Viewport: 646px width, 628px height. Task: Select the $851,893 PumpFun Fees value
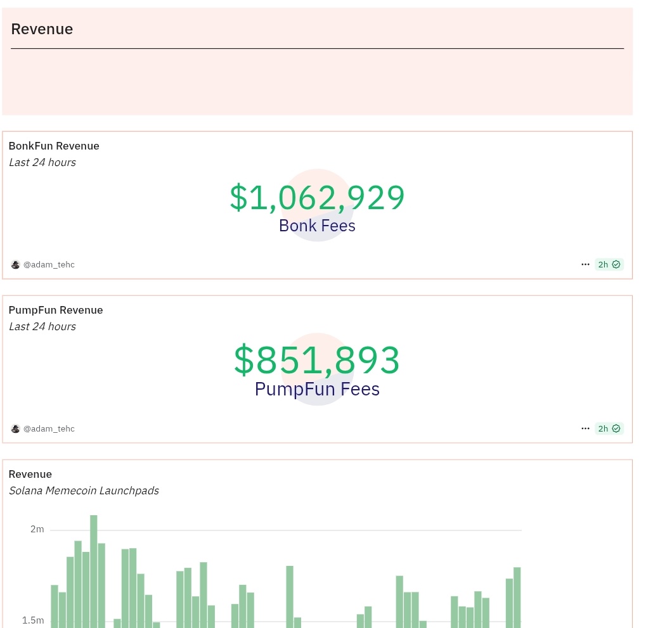pos(317,361)
